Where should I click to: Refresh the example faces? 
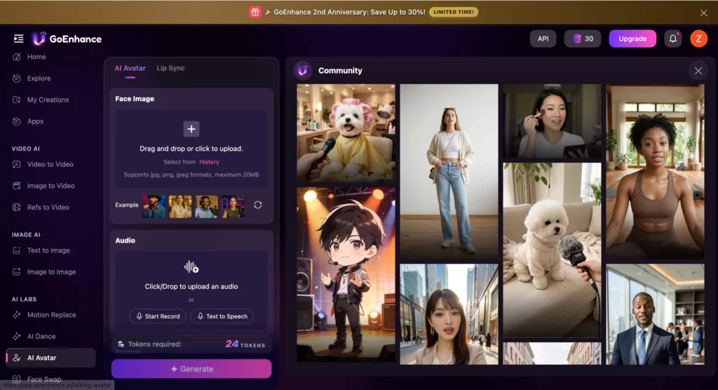pos(258,205)
